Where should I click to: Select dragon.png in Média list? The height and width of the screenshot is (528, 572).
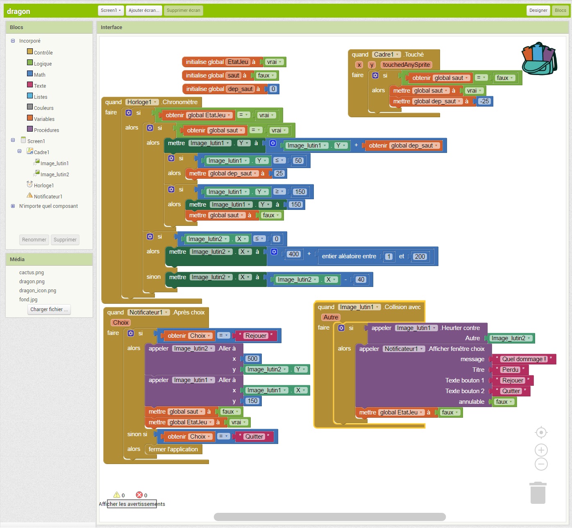coord(32,281)
